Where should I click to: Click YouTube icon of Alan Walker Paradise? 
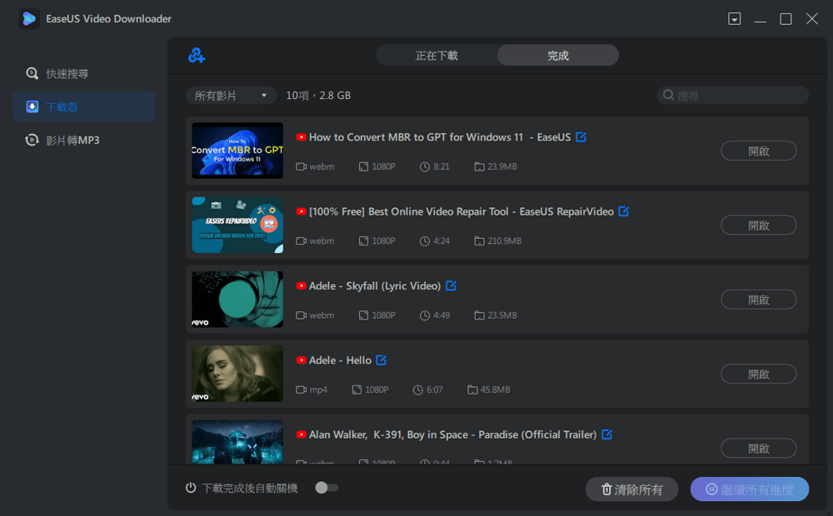[302, 434]
